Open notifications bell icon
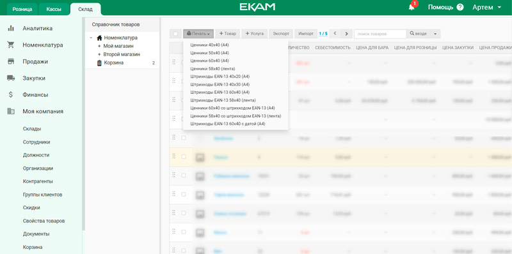 (412, 7)
